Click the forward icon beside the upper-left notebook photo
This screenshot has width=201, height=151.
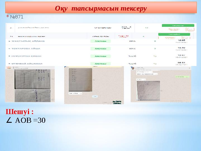coord(53,79)
